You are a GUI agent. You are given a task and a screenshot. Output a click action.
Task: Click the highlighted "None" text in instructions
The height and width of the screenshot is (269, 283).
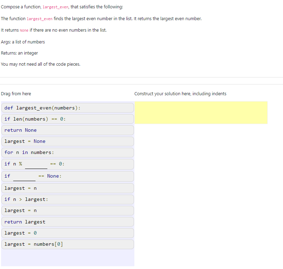pyautogui.click(x=23, y=30)
